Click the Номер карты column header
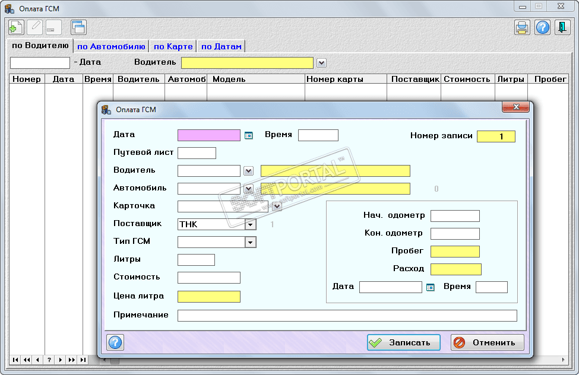The height and width of the screenshot is (375, 579). coord(346,79)
